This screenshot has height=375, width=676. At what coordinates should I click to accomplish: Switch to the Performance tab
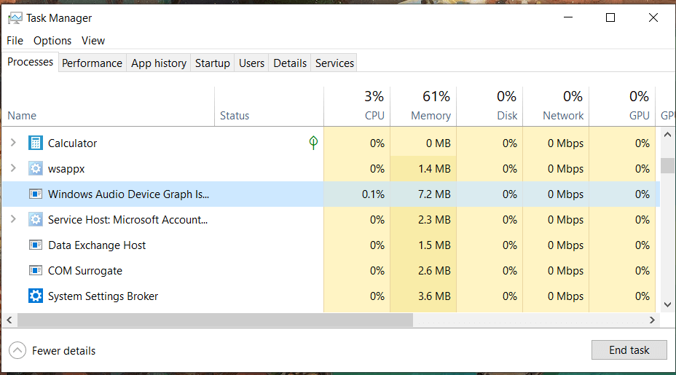[93, 63]
